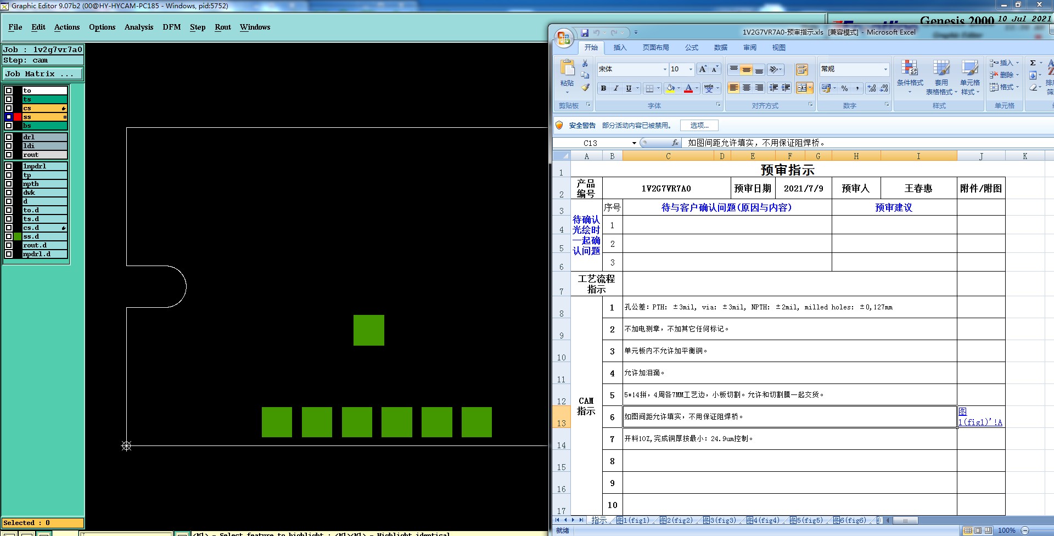Image resolution: width=1054 pixels, height=536 pixels.
Task: Toggle the 'npdrl.d' layer checkbox
Action: point(9,254)
